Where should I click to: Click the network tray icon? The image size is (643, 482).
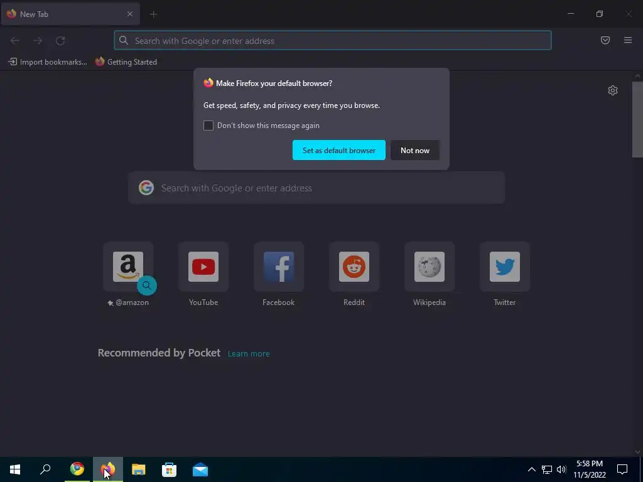pyautogui.click(x=547, y=469)
